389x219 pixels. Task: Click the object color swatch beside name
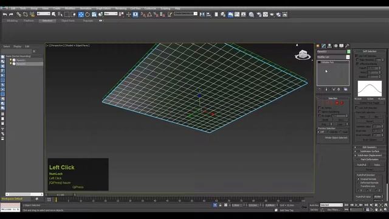[348, 52]
